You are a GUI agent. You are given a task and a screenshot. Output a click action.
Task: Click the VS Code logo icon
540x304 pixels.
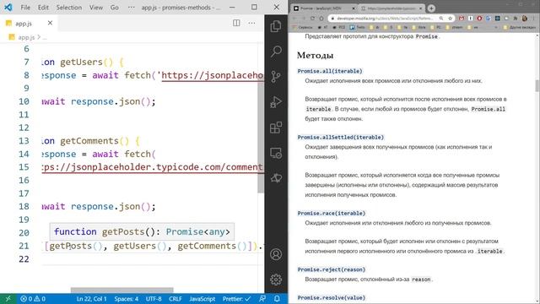click(8, 8)
